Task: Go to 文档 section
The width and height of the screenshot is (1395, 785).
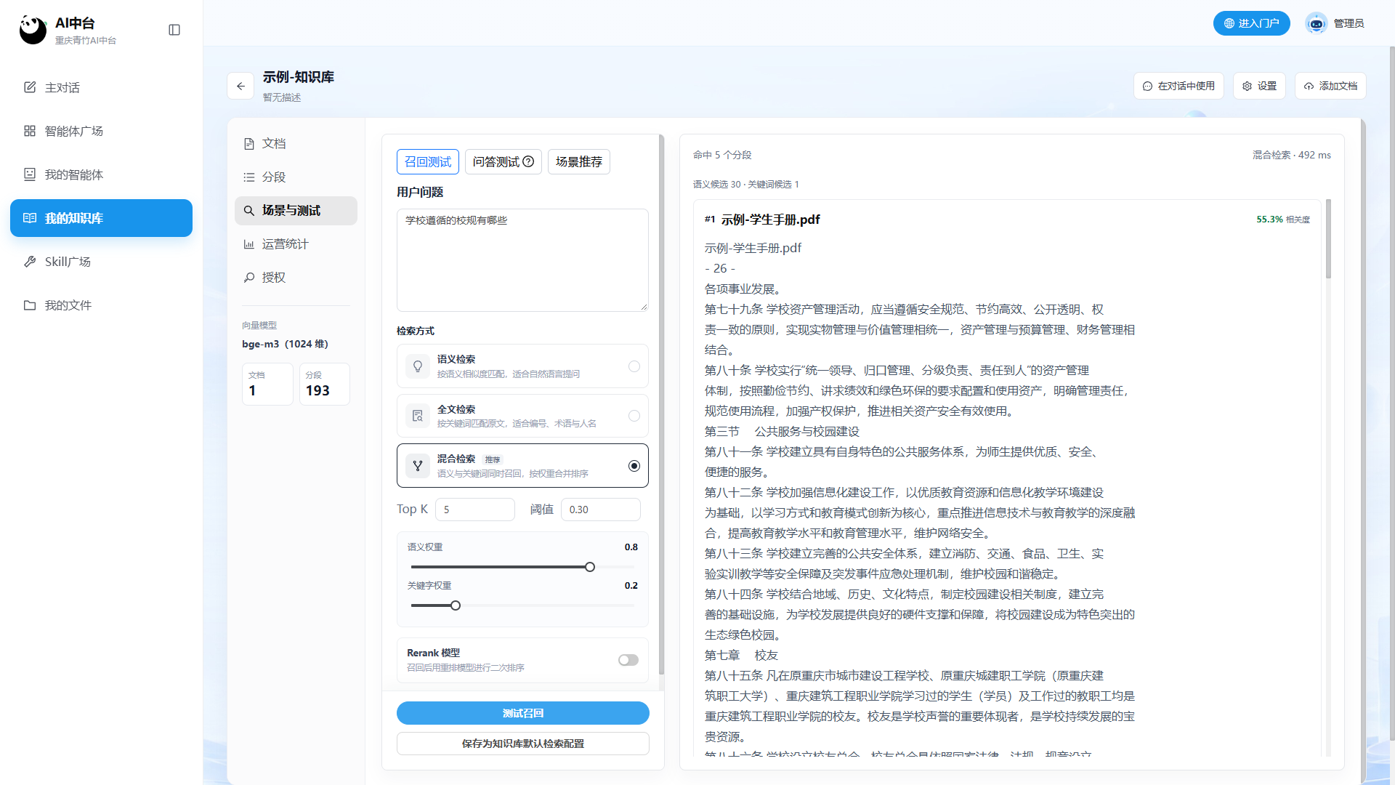Action: coord(296,143)
